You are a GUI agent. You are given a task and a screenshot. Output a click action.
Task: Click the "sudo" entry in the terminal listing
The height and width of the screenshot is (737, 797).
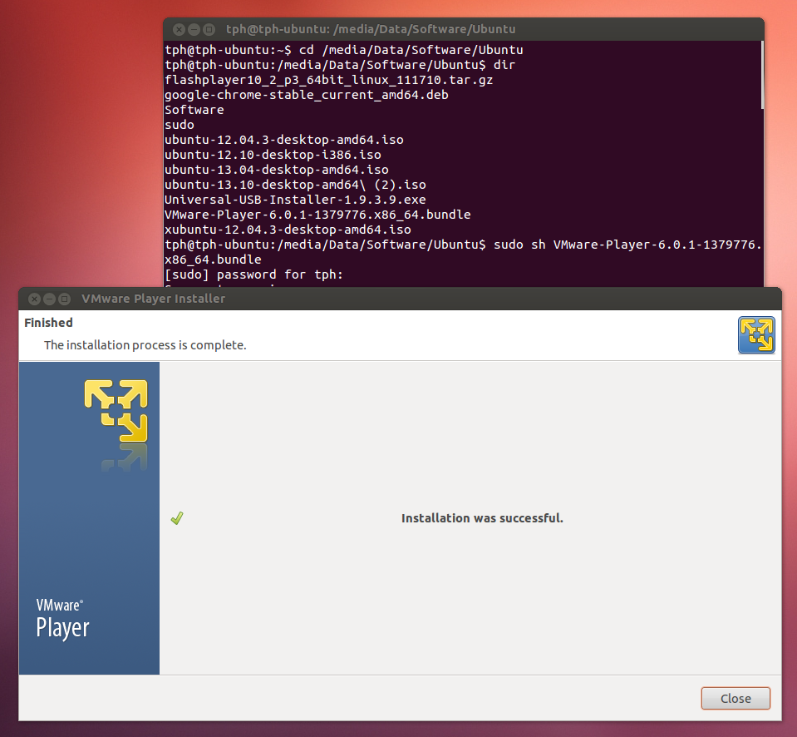pos(180,125)
